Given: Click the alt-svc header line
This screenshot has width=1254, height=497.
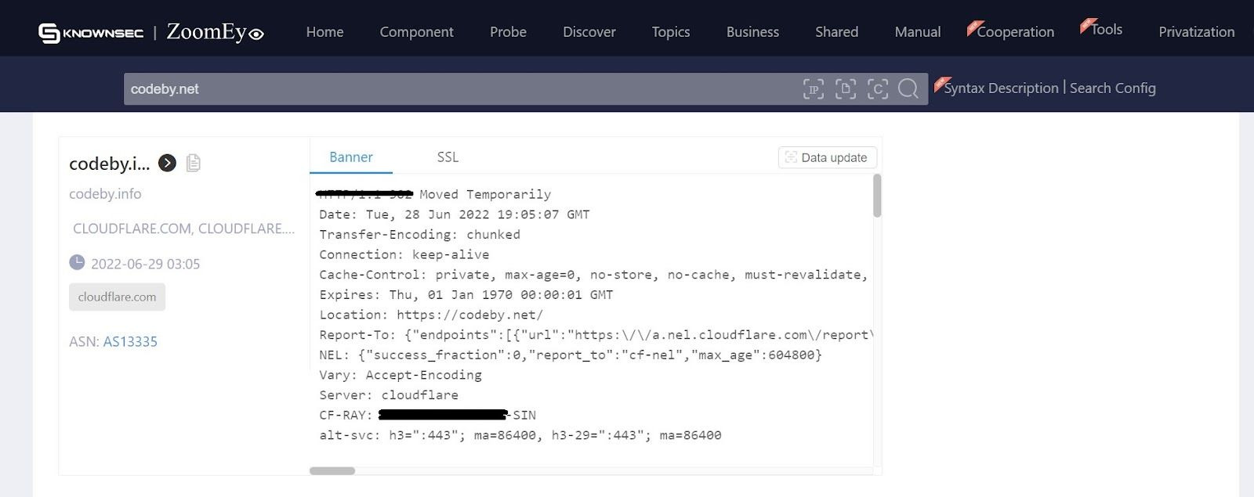Looking at the screenshot, I should point(520,435).
